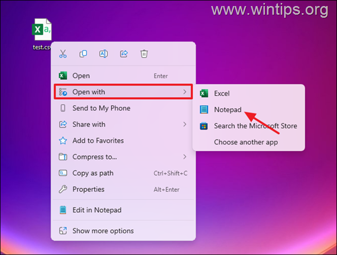337x255 pixels.
Task: Expand the Open with submenu arrow
Action: (x=184, y=92)
